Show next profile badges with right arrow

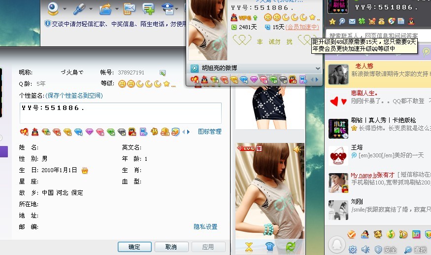[x=188, y=132]
